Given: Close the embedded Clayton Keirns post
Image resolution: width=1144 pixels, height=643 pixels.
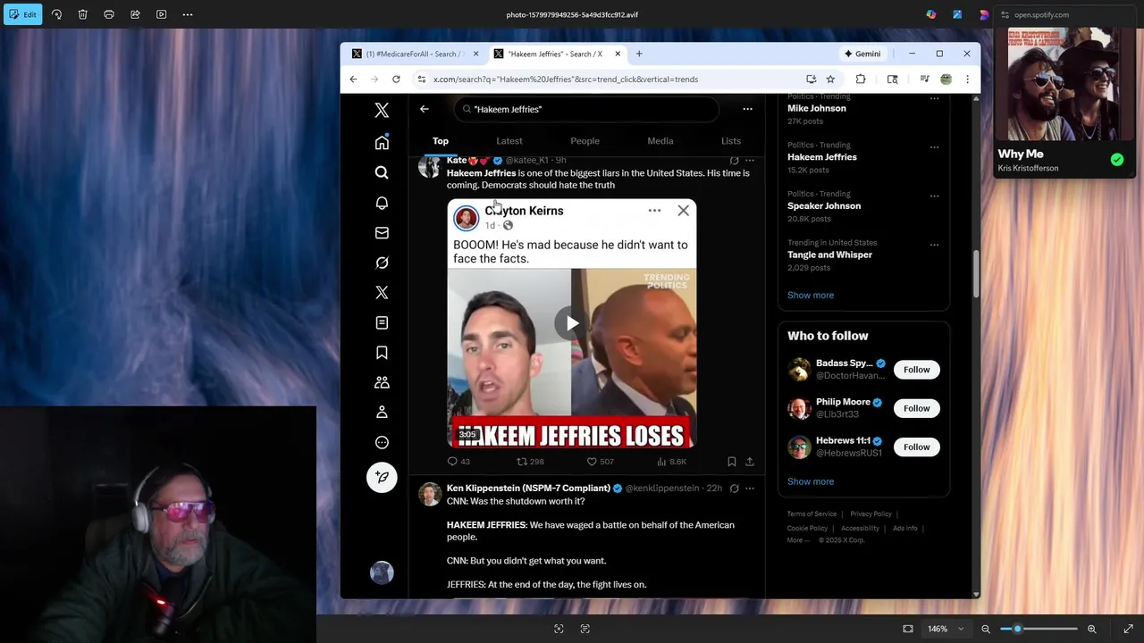Looking at the screenshot, I should click(x=683, y=211).
